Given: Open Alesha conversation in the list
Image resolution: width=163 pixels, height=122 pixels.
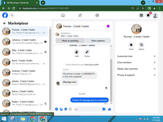Looking at the screenshot, I should 24,83.
